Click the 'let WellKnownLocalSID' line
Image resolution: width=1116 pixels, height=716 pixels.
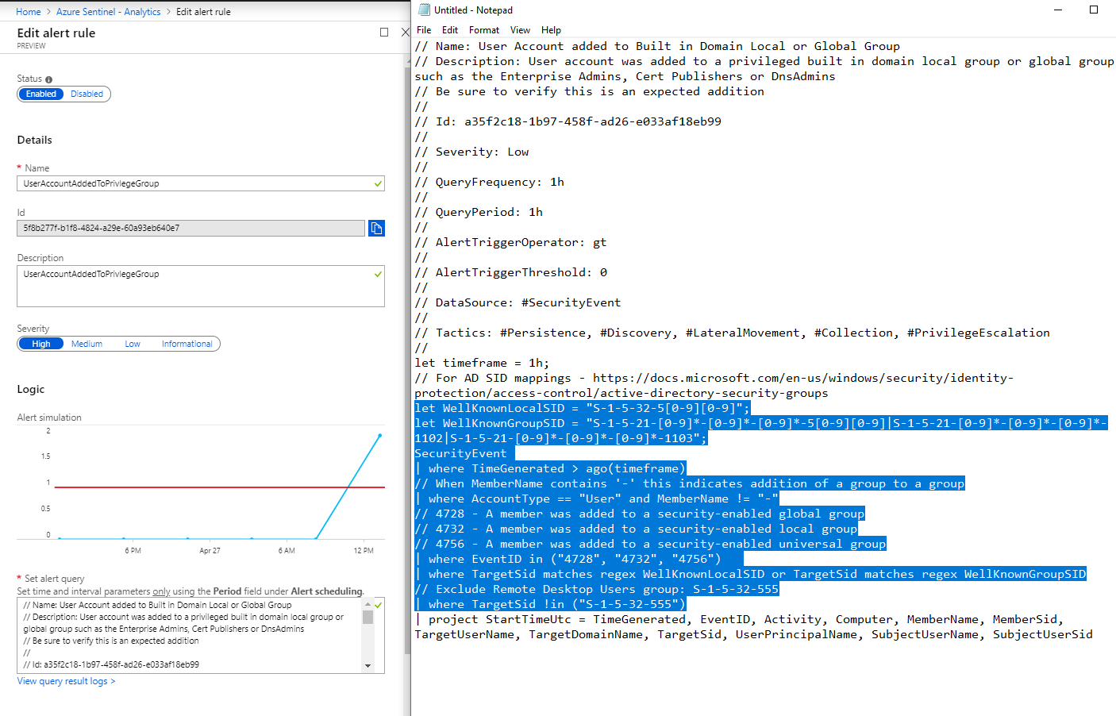coord(582,408)
